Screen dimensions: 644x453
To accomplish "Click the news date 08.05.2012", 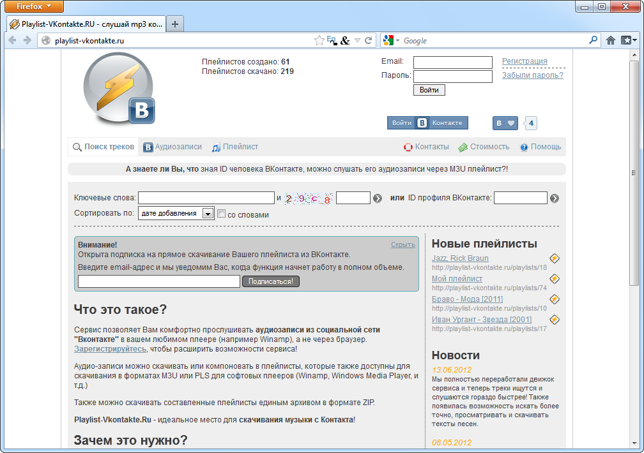I will (452, 442).
